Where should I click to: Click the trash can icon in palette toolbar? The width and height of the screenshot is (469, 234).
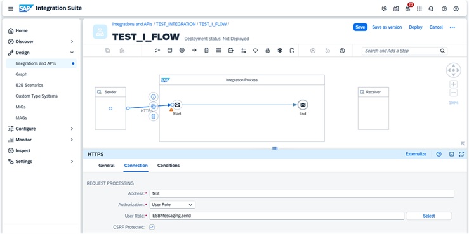[206, 51]
